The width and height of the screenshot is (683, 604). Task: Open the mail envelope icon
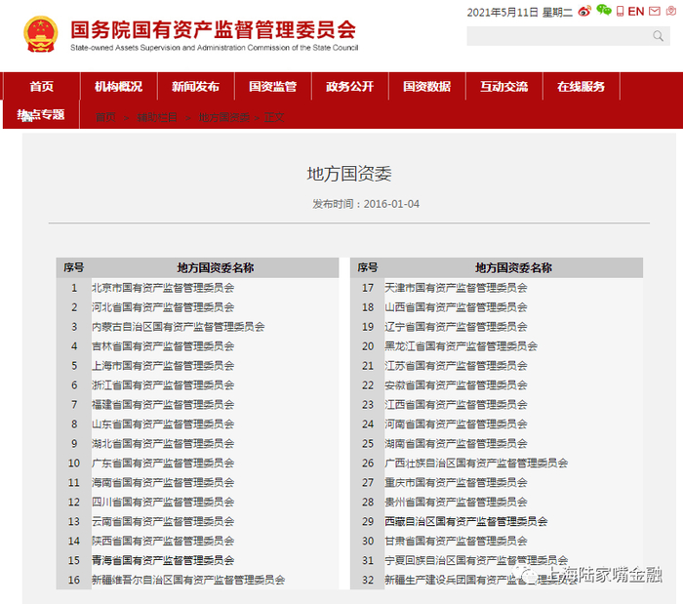[x=655, y=12]
